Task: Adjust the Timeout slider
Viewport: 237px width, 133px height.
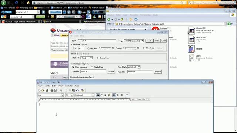Action: [130, 48]
